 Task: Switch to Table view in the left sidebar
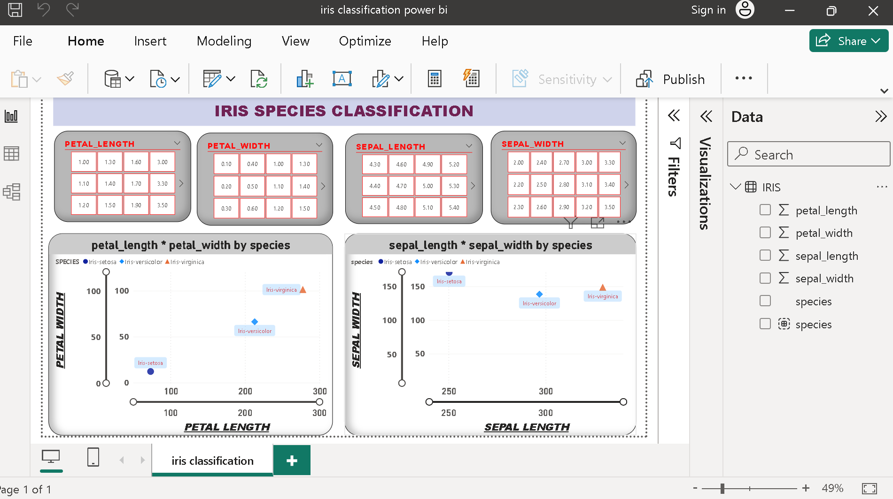click(x=11, y=153)
